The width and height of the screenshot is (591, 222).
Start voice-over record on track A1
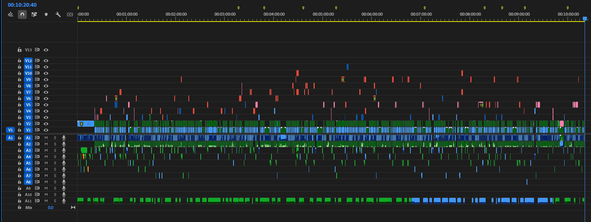[64, 138]
